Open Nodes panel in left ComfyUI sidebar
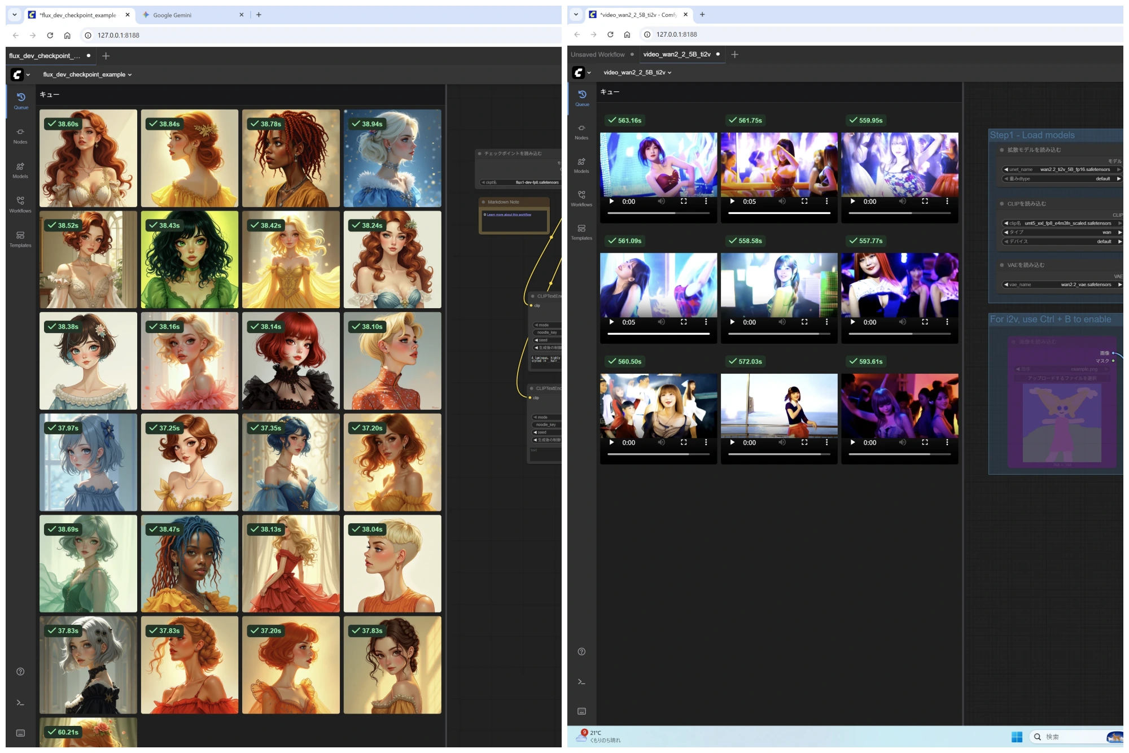Screen dimensions: 1129x753 coord(20,135)
